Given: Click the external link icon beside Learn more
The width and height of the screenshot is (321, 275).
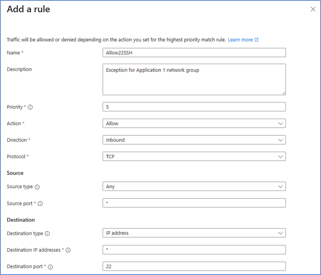Looking at the screenshot, I should 257,40.
